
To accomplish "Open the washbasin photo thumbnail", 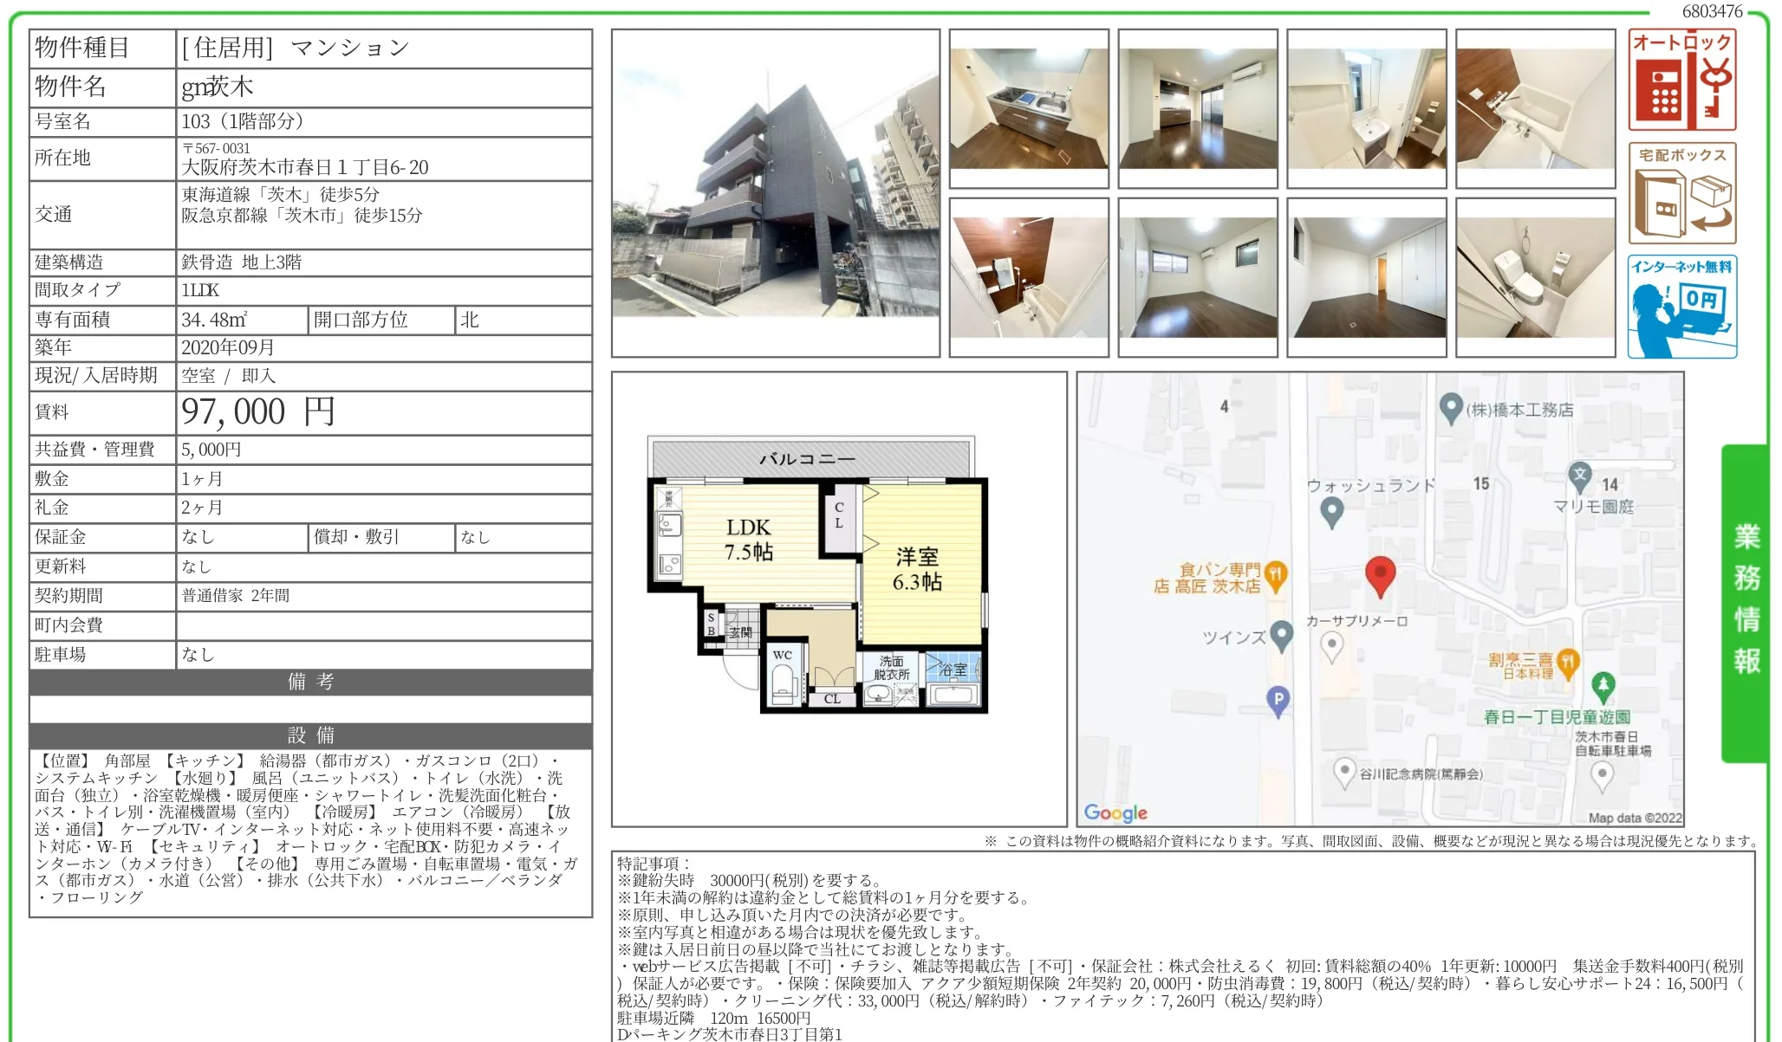I will pos(1367,108).
